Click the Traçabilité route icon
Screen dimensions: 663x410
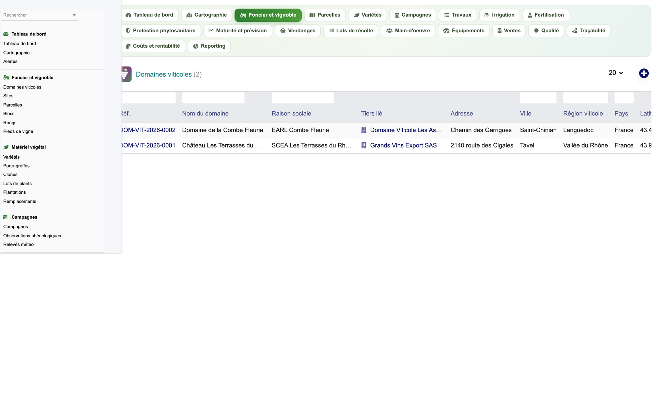(x=575, y=31)
